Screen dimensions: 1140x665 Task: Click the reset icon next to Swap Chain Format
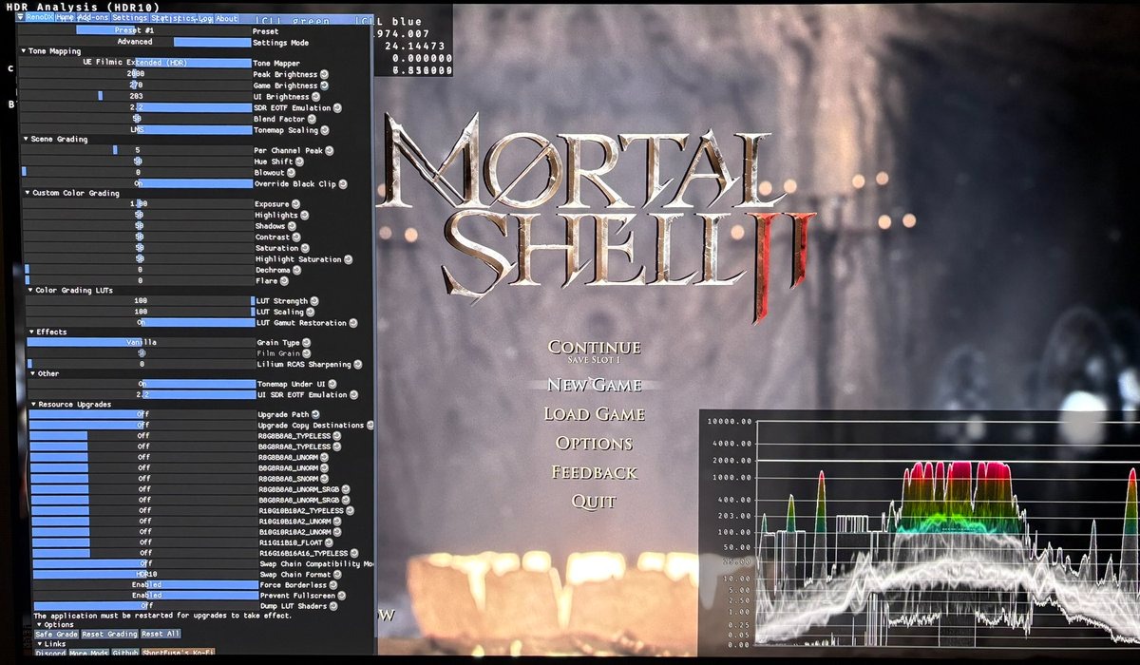click(338, 574)
